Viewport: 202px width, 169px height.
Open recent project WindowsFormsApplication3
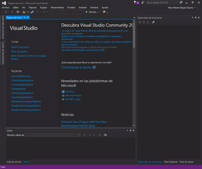(x=26, y=102)
